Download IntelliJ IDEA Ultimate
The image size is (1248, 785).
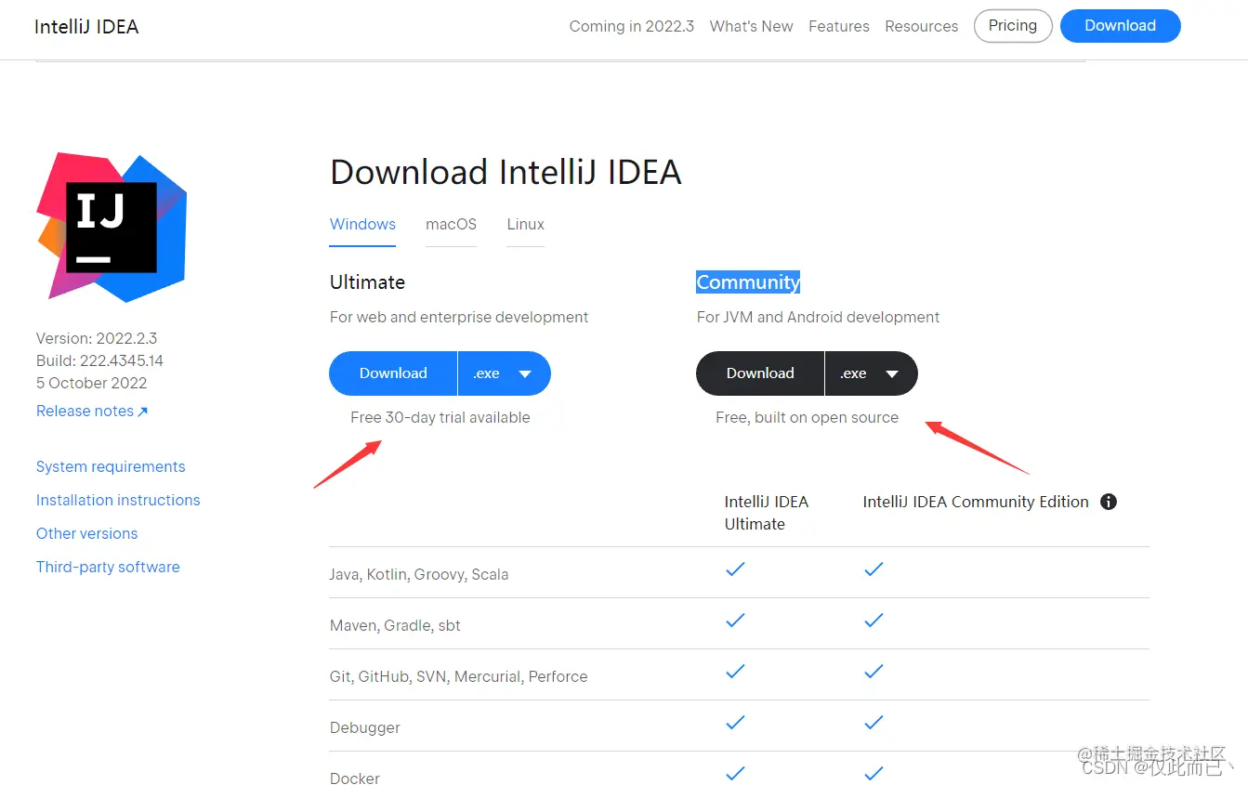(x=393, y=373)
